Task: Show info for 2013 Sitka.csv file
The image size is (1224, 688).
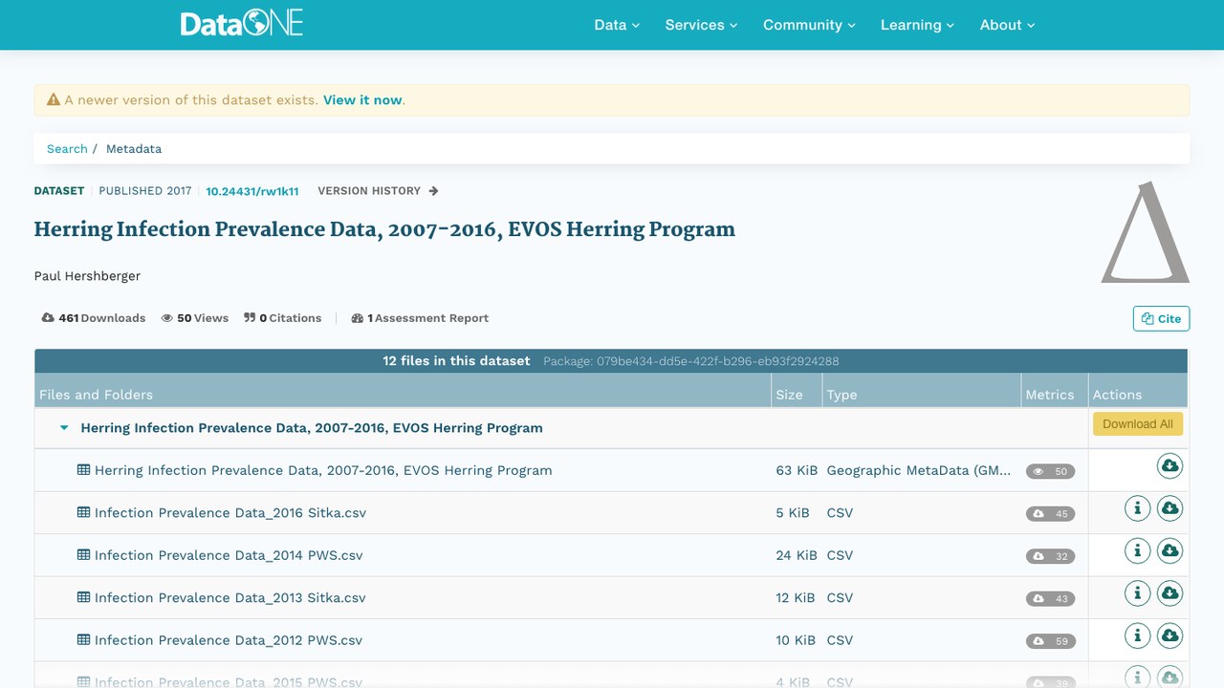Action: (1137, 593)
